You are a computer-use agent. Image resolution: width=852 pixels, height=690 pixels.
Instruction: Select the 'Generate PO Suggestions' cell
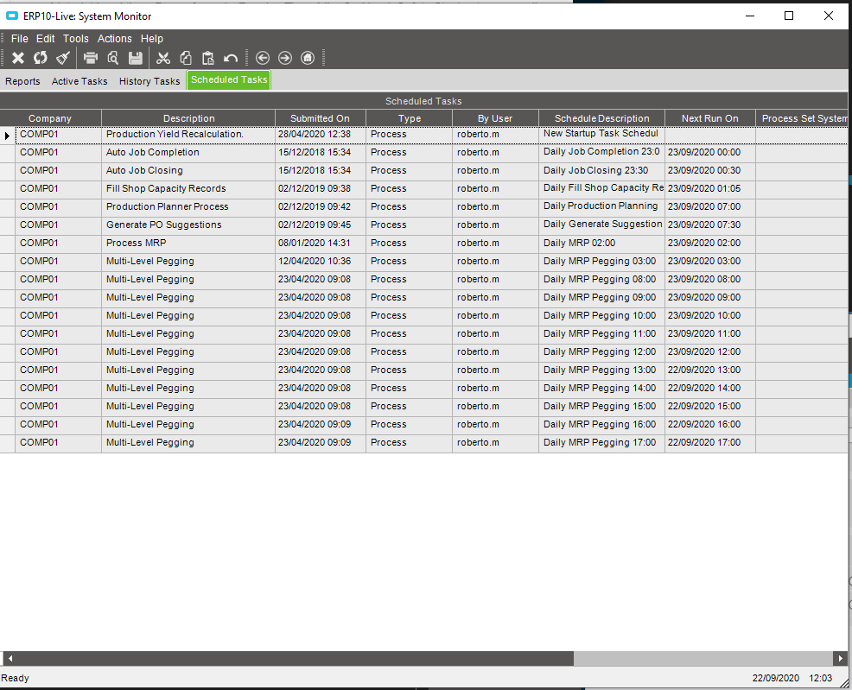(188, 225)
